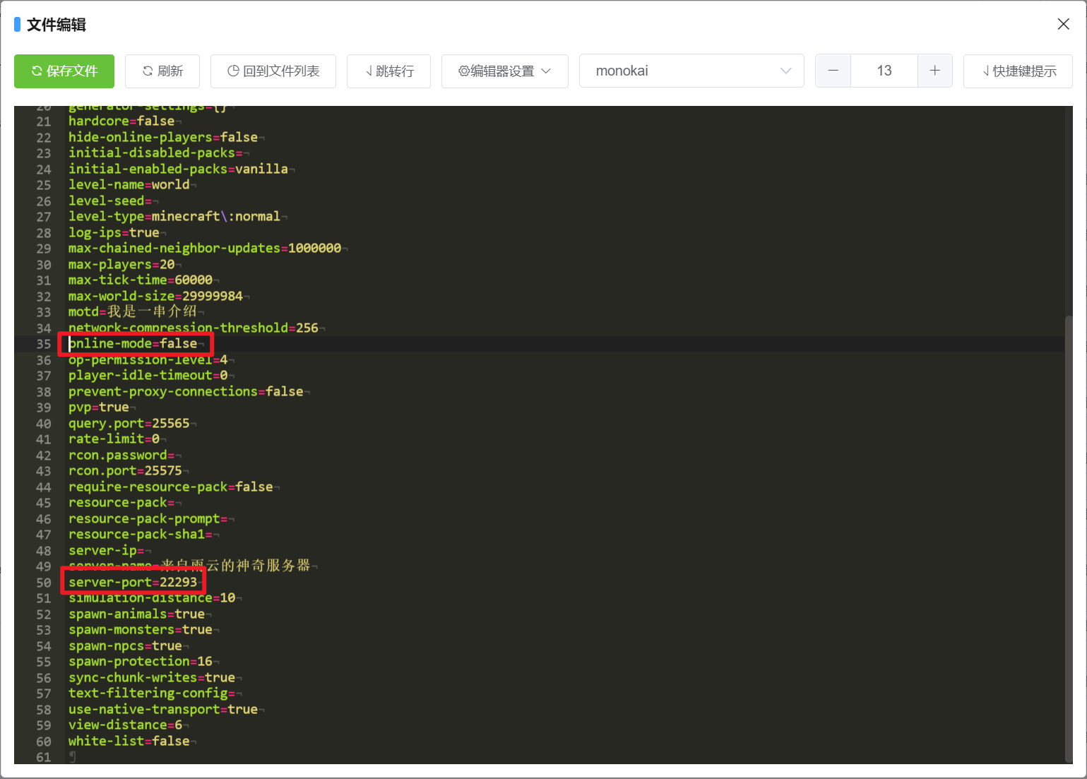Click line initial-enabled-packs=vanilla
Viewport: 1087px width, 779px height.
click(x=178, y=170)
